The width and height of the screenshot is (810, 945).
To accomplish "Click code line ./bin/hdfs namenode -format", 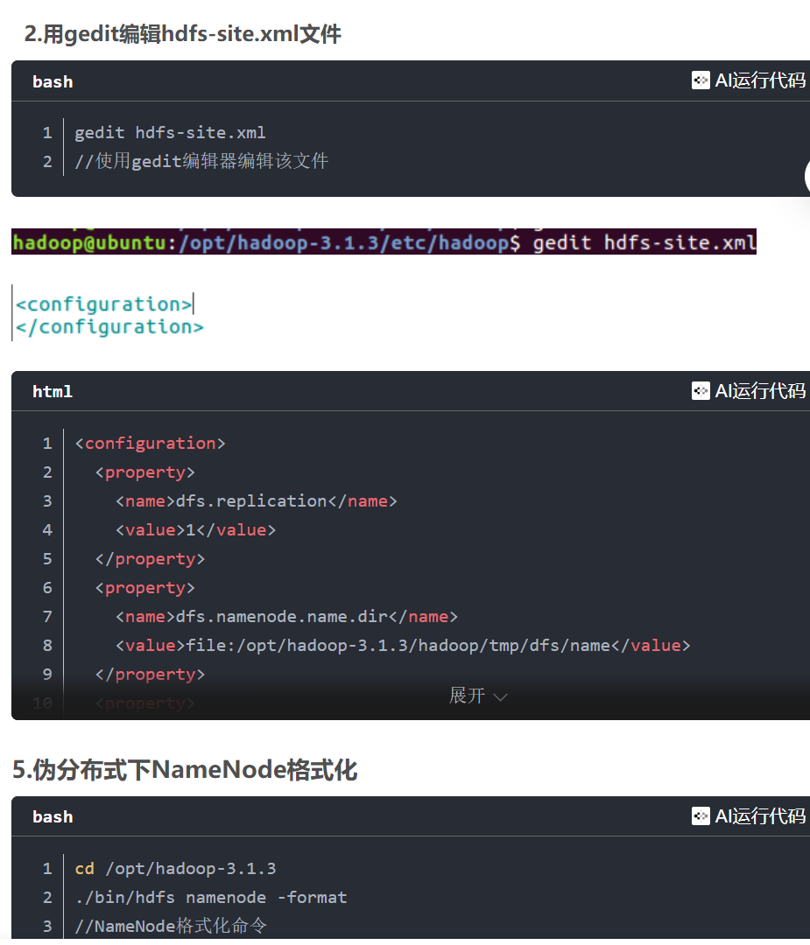I will [x=211, y=898].
